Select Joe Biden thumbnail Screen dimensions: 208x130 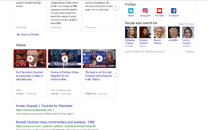tap(174, 32)
